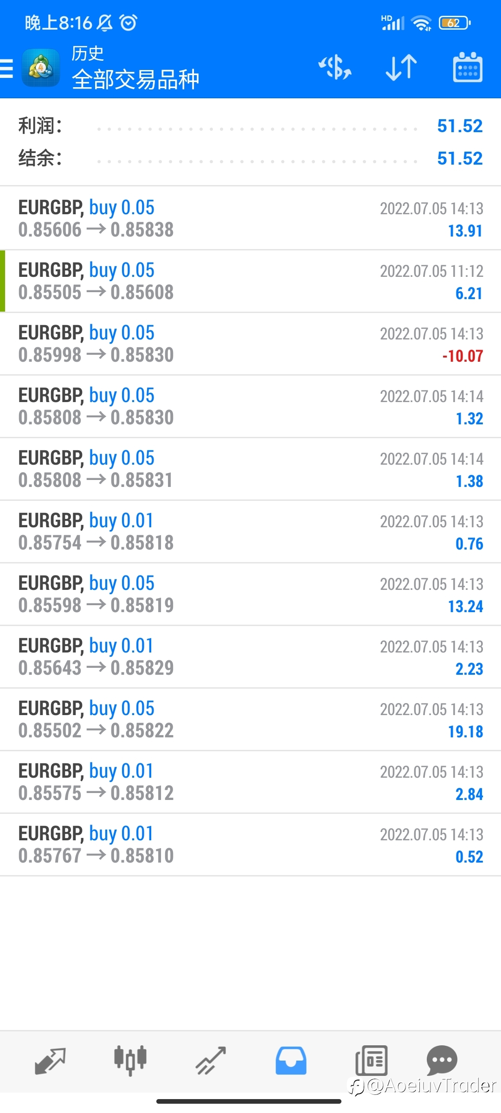Open the Trade tab with trend arrow
The image size is (501, 1113).
click(x=211, y=1061)
